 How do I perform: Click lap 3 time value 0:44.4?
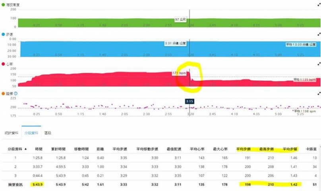[x=37, y=175]
